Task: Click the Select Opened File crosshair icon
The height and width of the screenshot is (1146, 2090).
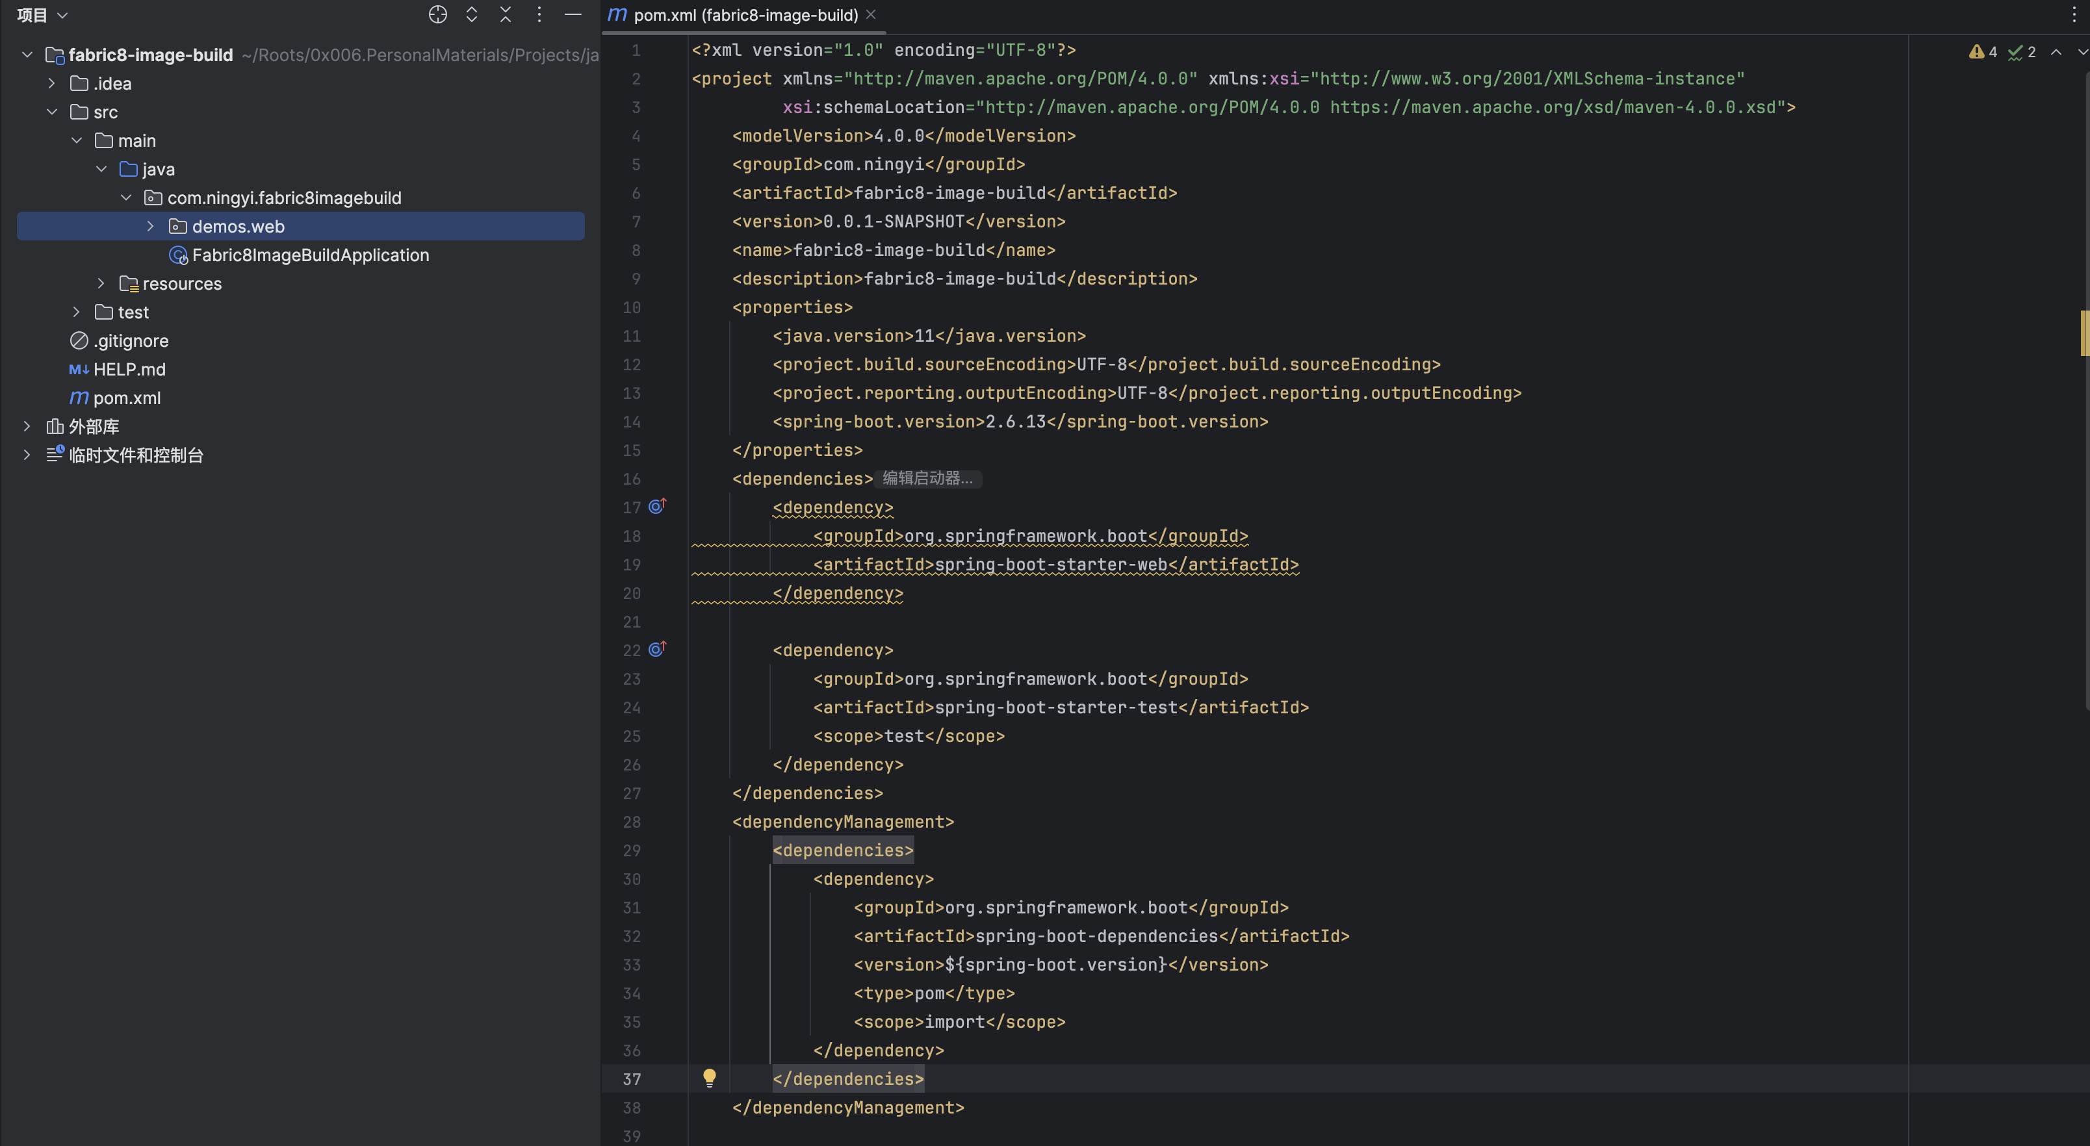Action: [x=437, y=14]
